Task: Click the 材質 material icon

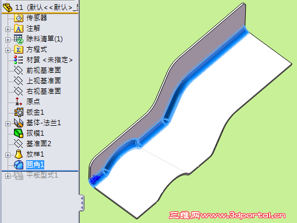Action: tap(19, 60)
